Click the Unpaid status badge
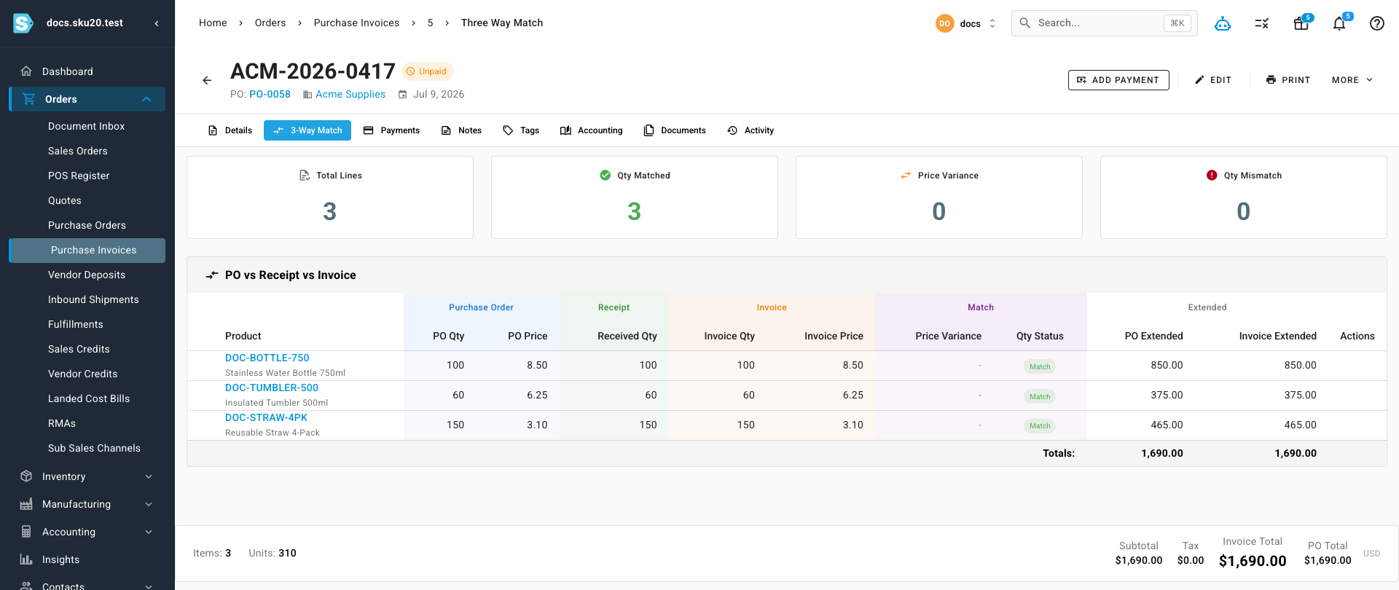 (x=427, y=71)
